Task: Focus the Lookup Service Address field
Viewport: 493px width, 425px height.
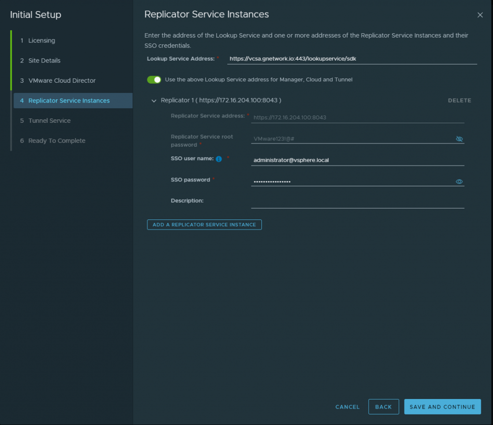Action: 352,59
